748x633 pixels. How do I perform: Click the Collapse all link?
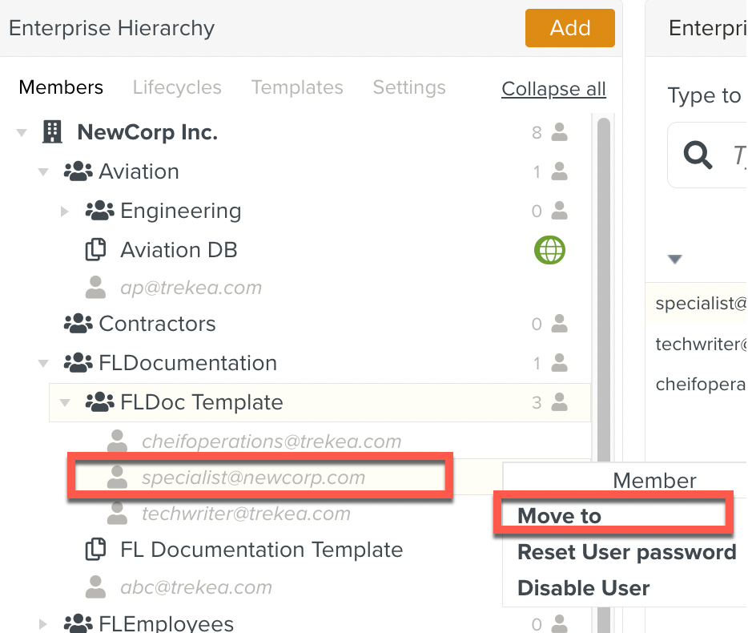(553, 89)
